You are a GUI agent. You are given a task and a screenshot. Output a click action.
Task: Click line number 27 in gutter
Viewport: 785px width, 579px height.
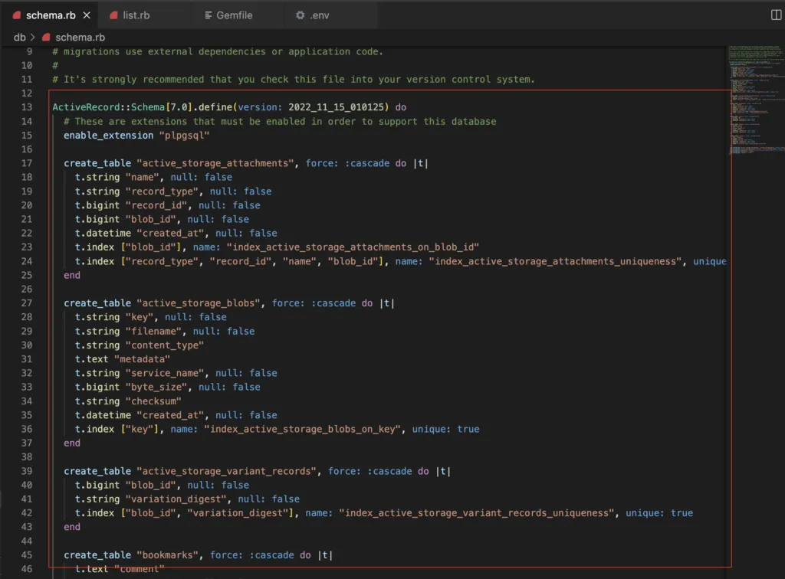tap(27, 303)
